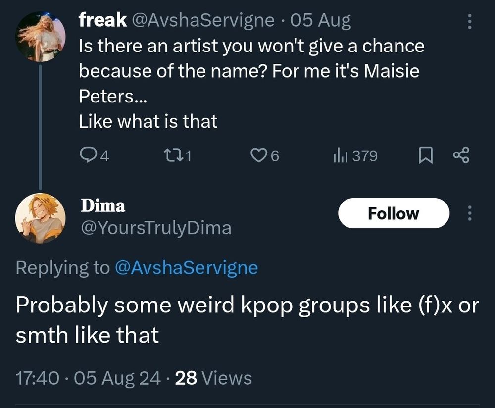Retweet freak's tweet
The image size is (495, 408).
coord(170,156)
